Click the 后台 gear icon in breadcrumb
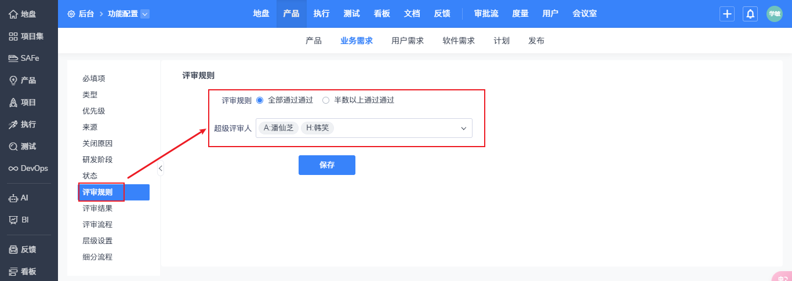792x281 pixels. [71, 14]
